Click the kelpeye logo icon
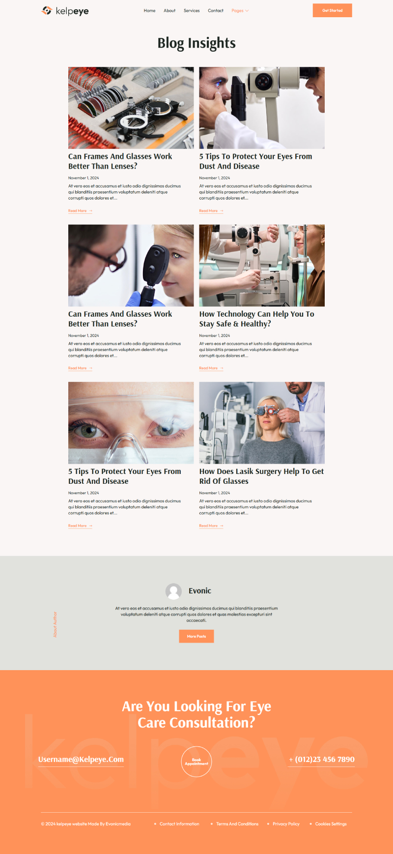The image size is (393, 854). [47, 10]
